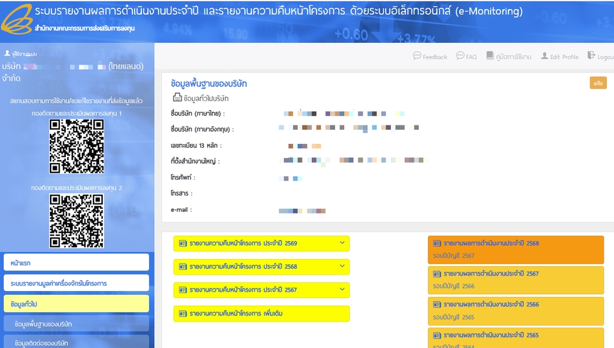This screenshot has height=348, width=614.
Task: Click the ข้อมูลทั่วไปบริษัท building icon
Action: pos(177,98)
